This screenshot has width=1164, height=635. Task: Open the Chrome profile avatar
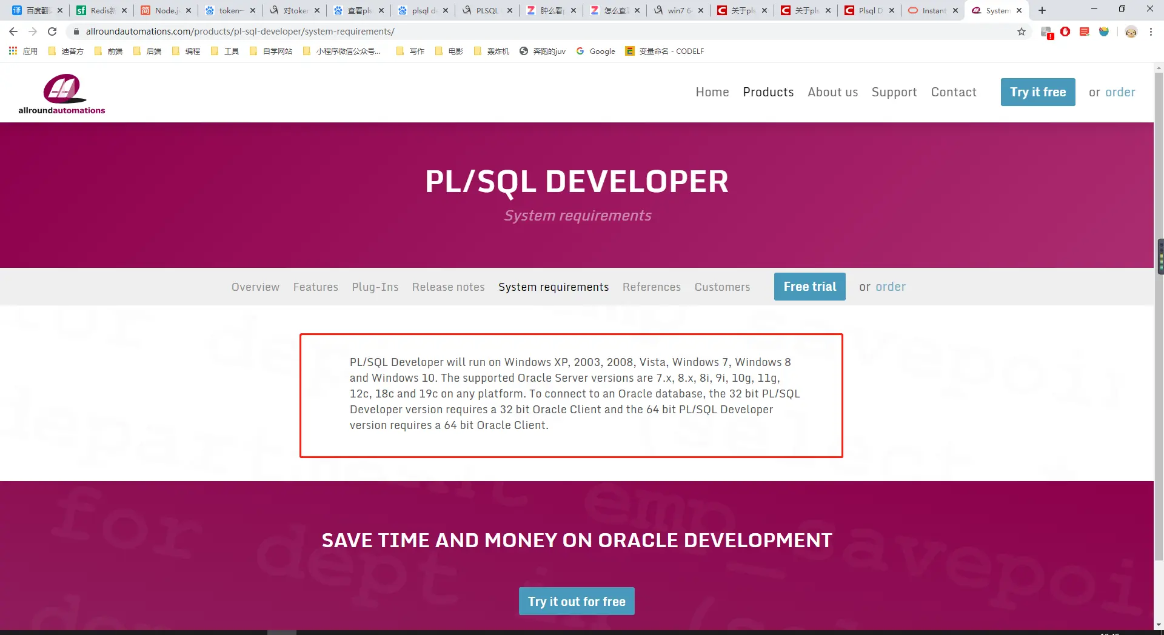click(x=1131, y=32)
